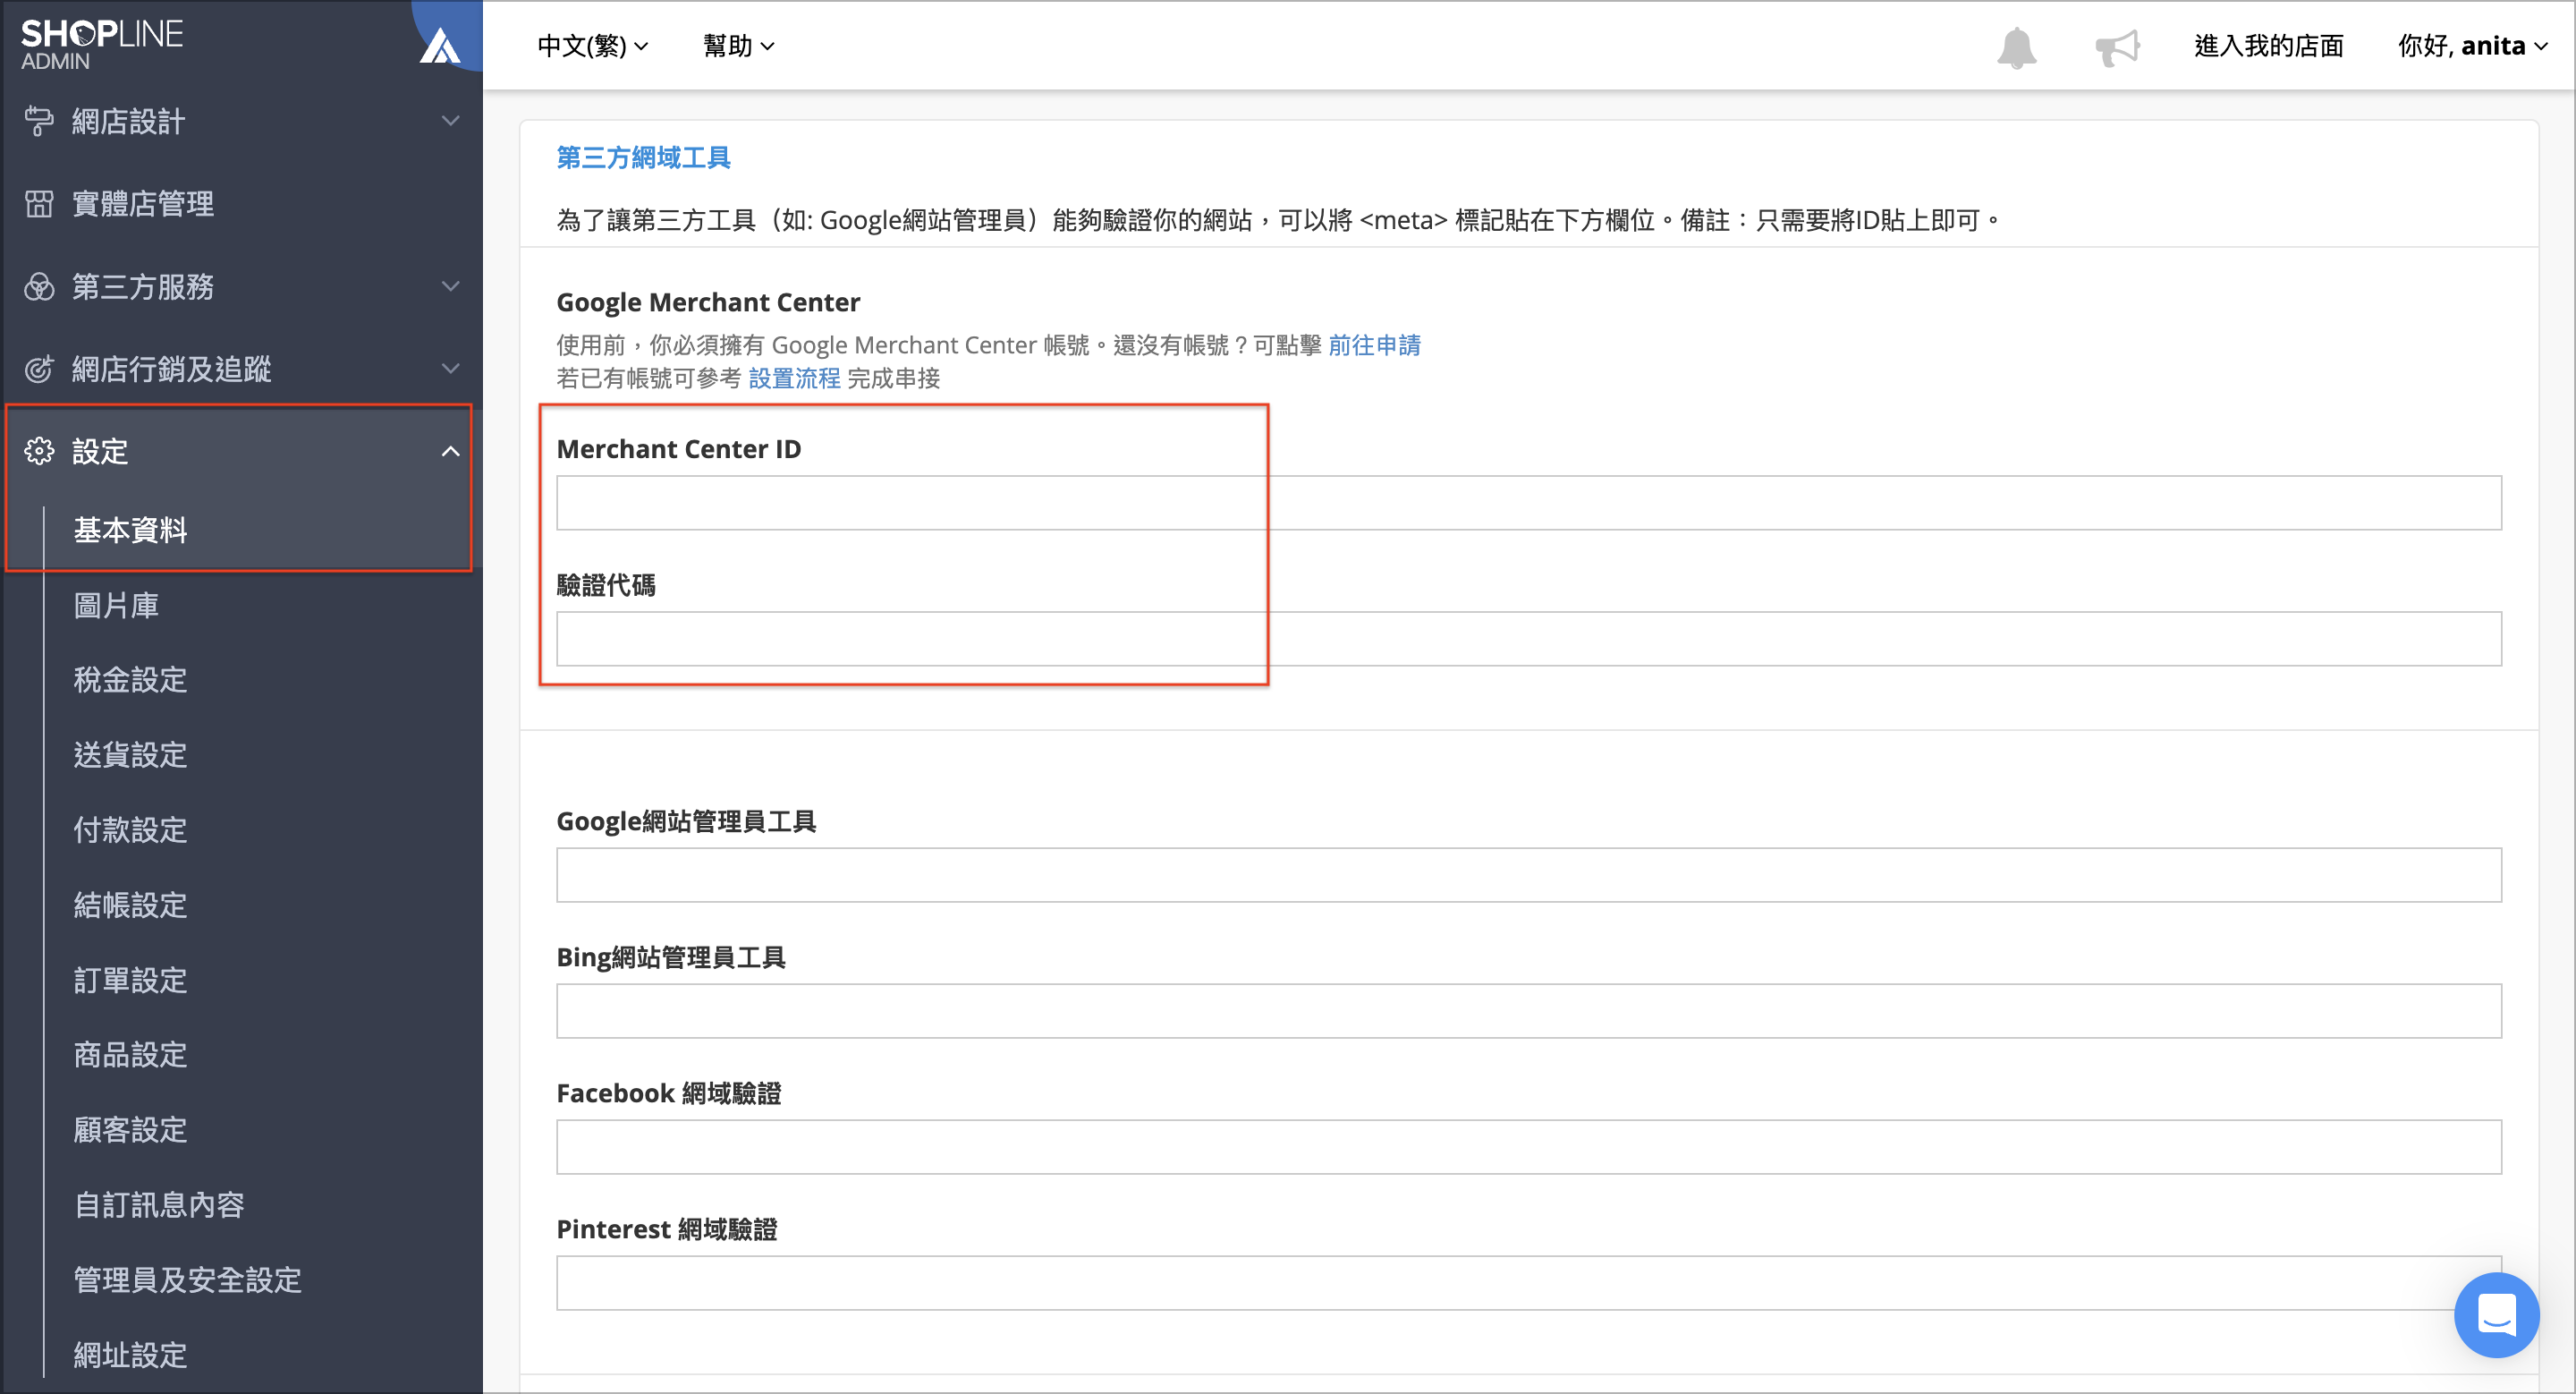The height and width of the screenshot is (1394, 2576).
Task: Focus the Merchant Center ID input
Action: 1529,503
